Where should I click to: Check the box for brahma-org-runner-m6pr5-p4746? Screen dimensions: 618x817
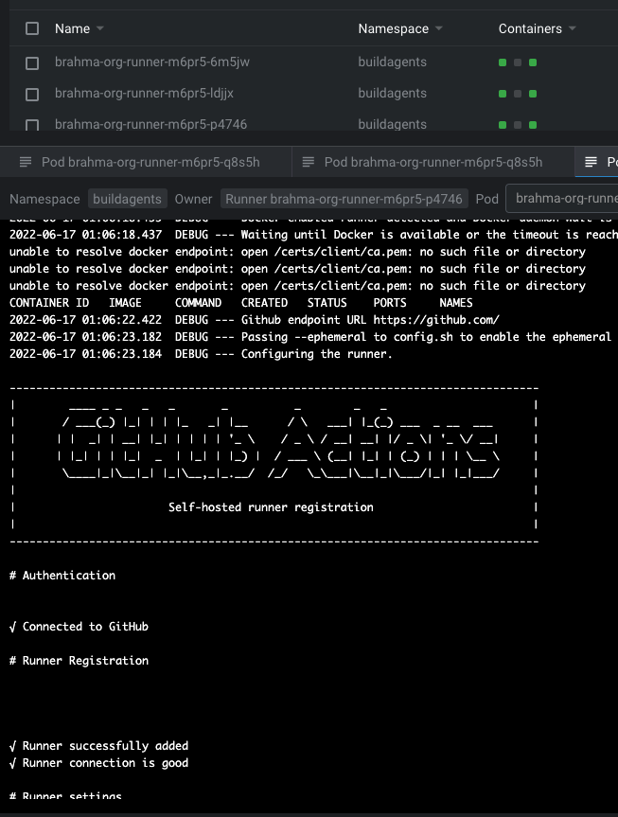(32, 125)
